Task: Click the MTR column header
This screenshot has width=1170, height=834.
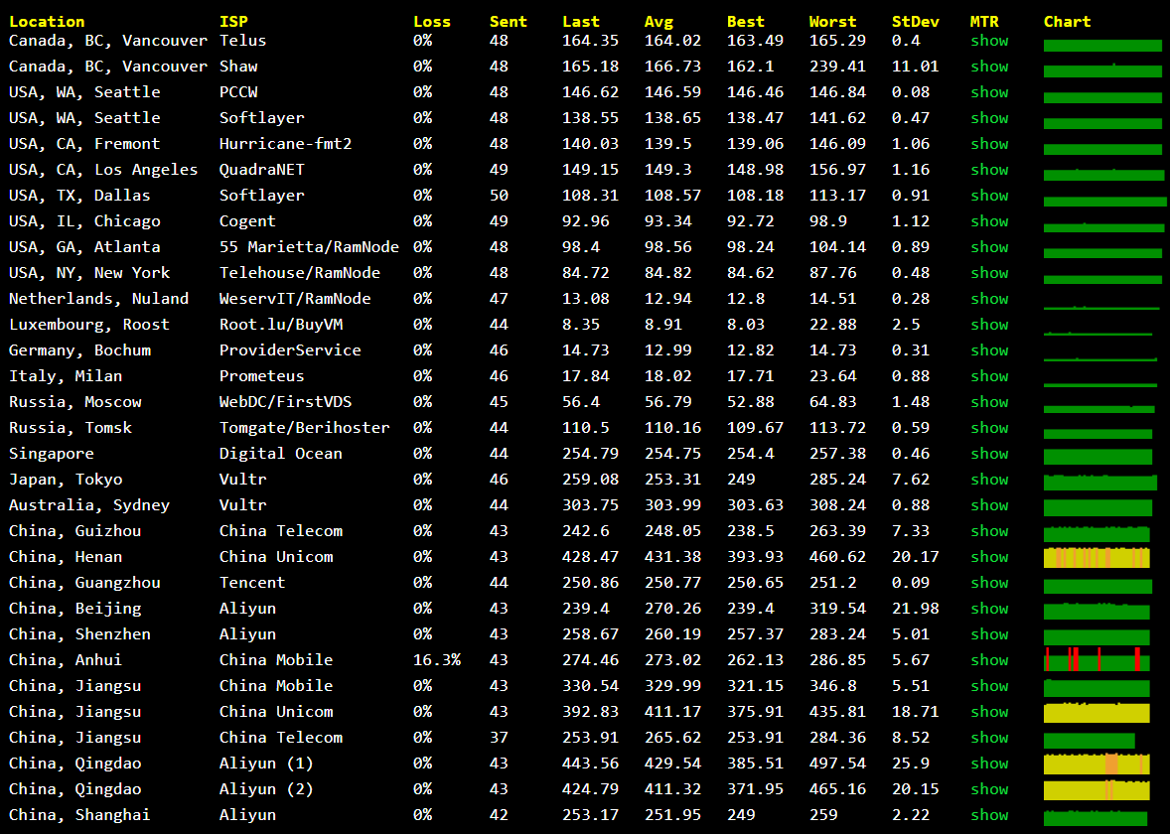Action: pos(984,22)
